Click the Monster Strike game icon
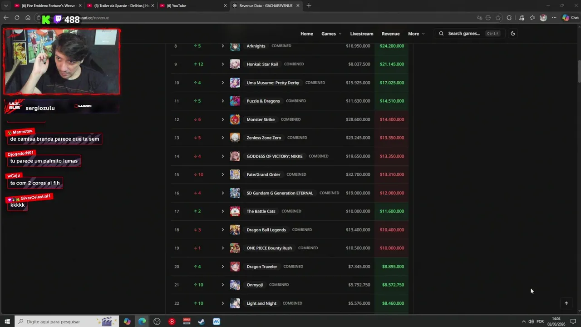This screenshot has width=581, height=327. coord(235,119)
